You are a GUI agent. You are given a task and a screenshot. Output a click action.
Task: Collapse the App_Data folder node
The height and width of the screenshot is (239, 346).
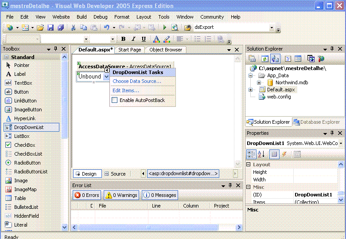250,75
